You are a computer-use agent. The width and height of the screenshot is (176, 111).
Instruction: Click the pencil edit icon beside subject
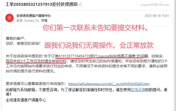pyautogui.click(x=81, y=4)
